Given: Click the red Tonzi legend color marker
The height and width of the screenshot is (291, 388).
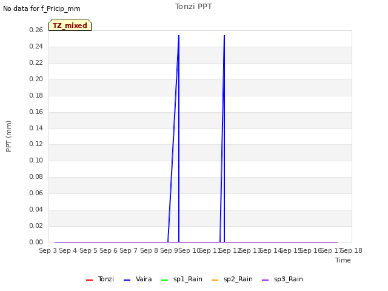Looking at the screenshot, I should (x=89, y=280).
